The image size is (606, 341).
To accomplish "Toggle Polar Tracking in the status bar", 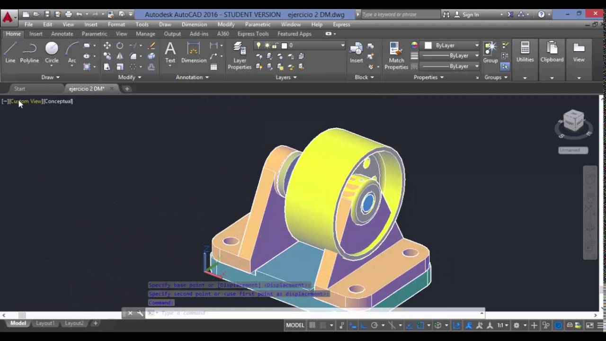I will (374, 325).
